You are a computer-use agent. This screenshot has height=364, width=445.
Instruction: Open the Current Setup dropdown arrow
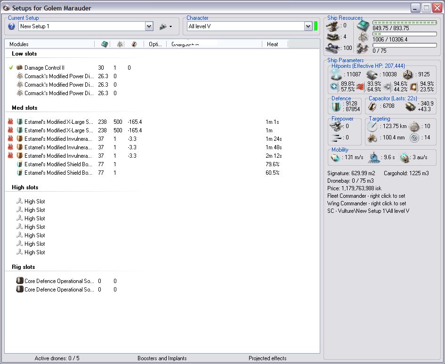coord(149,26)
